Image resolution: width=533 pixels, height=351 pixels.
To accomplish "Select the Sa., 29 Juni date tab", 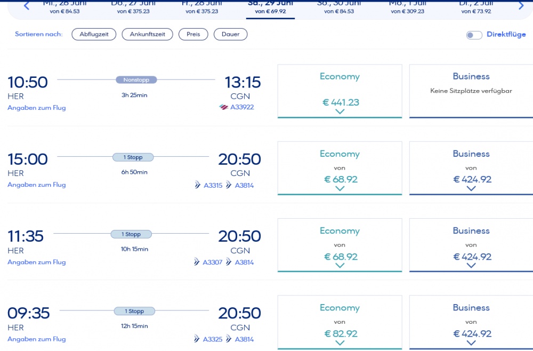I will (270, 7).
